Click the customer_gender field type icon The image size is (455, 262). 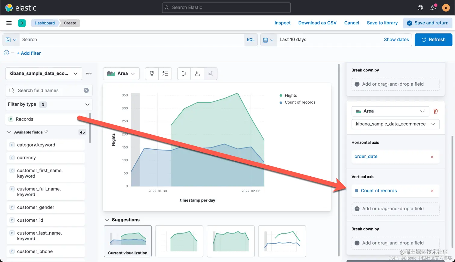[12, 207]
